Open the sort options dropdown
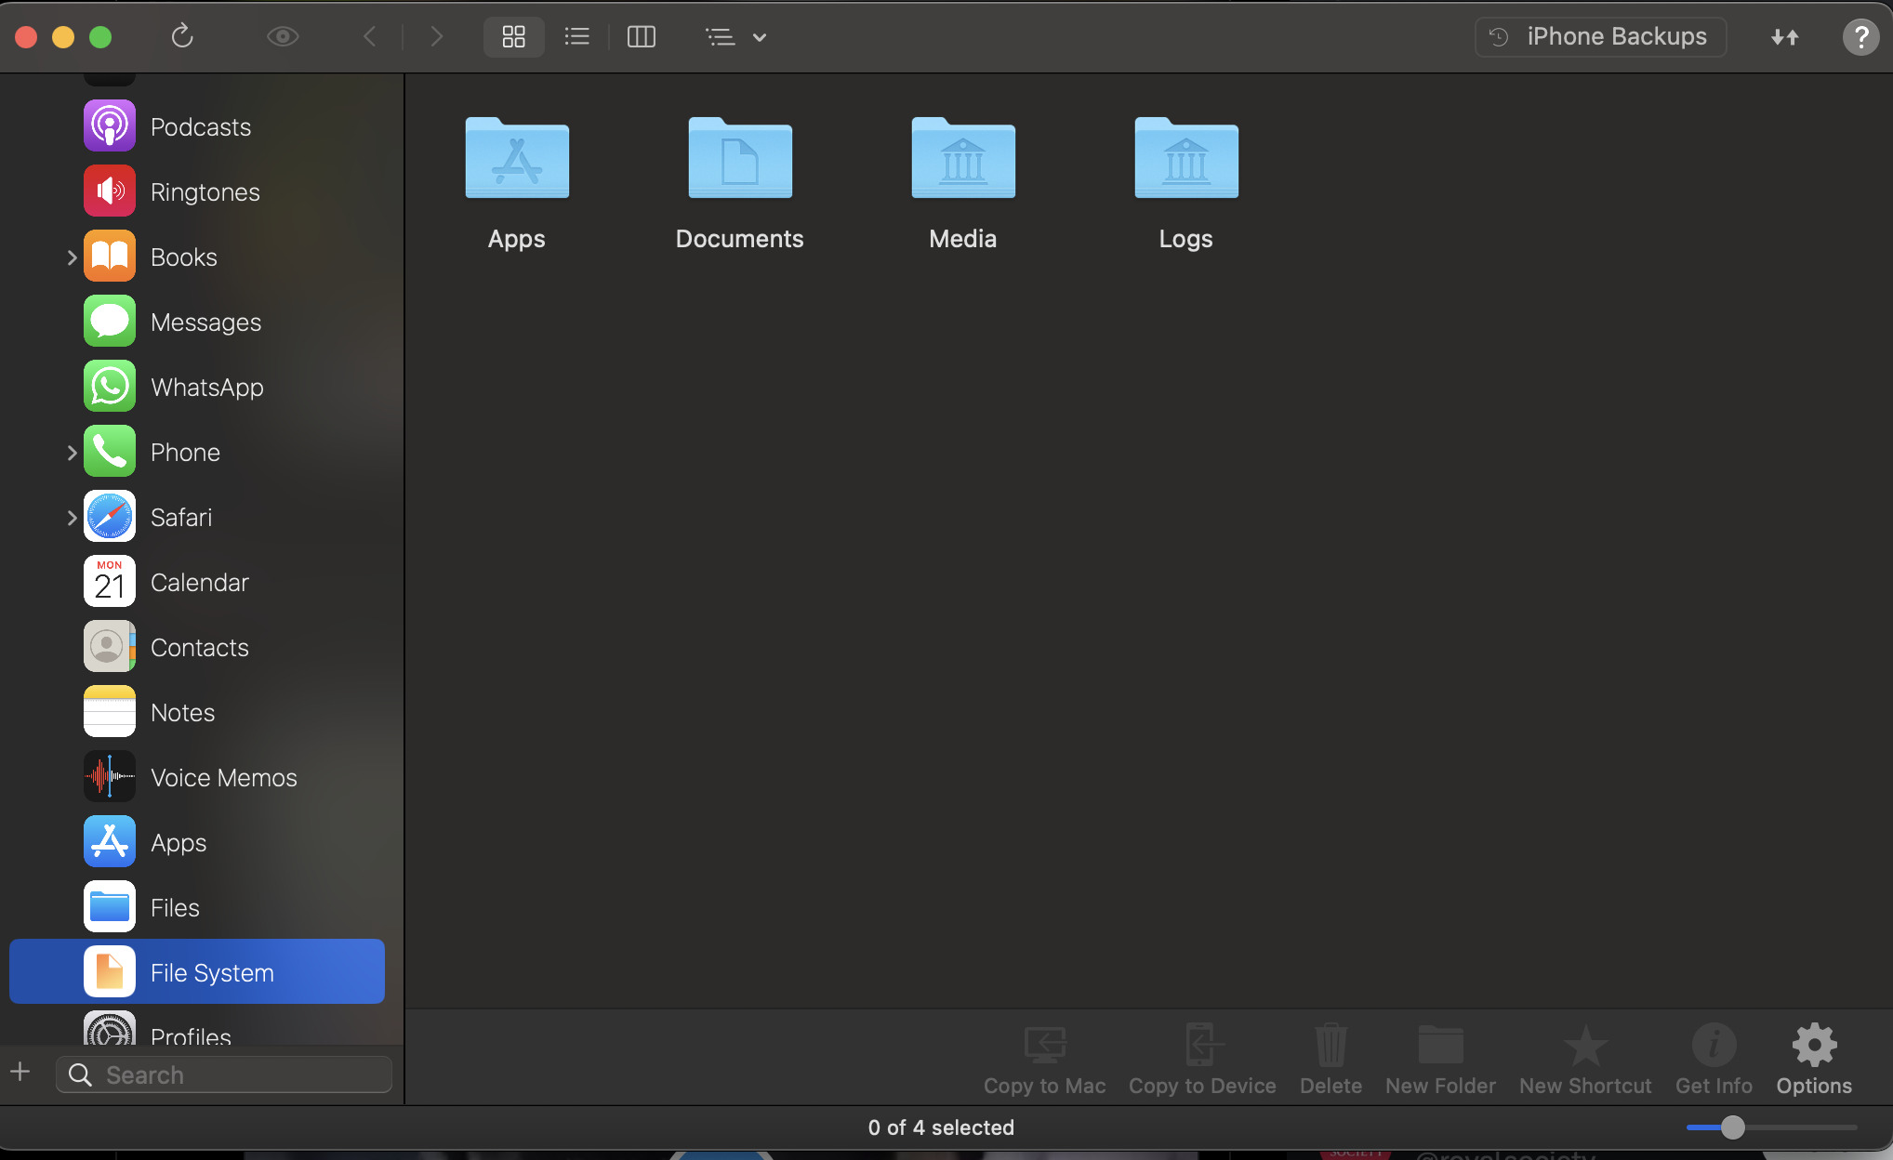The height and width of the screenshot is (1160, 1893). [x=735, y=37]
